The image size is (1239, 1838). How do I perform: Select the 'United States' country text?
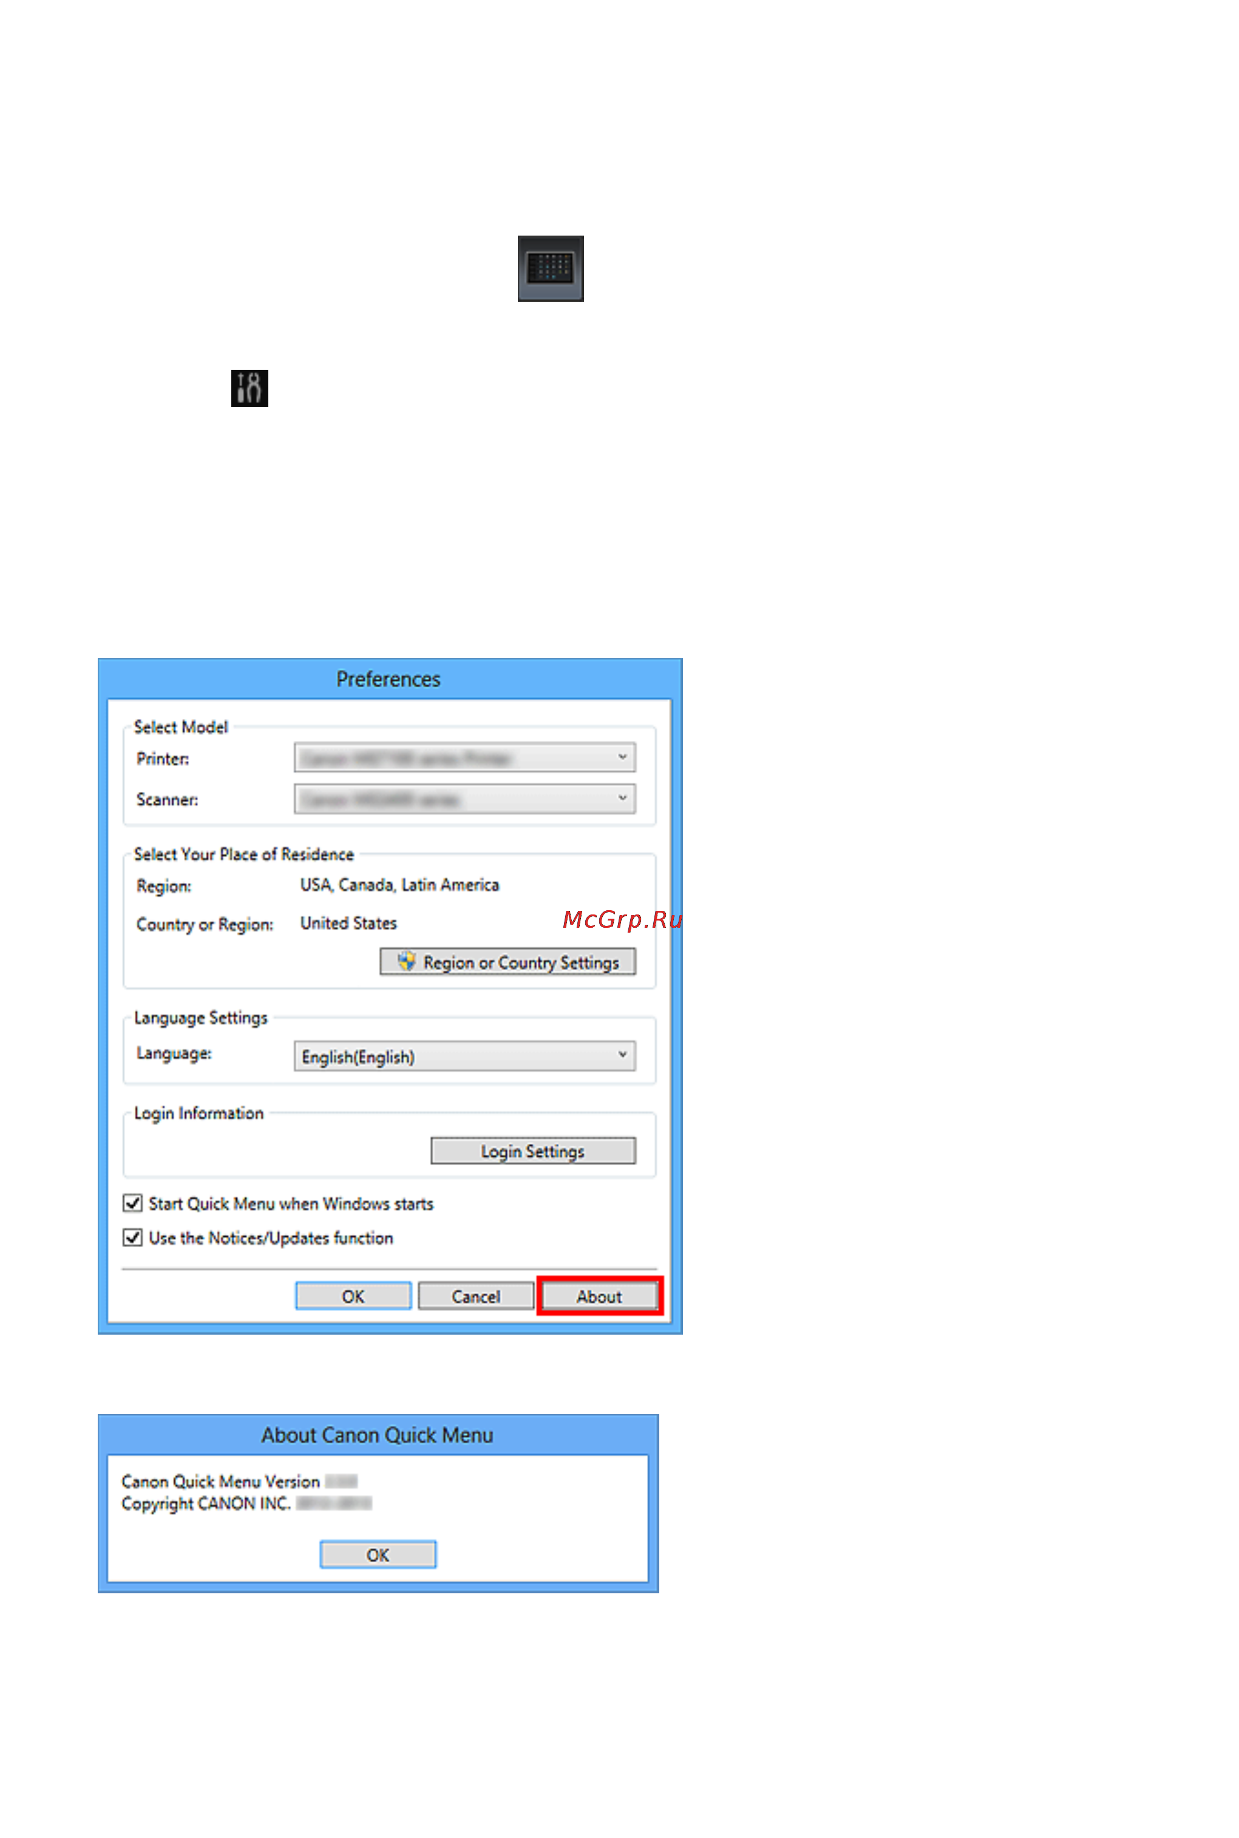pos(348,923)
